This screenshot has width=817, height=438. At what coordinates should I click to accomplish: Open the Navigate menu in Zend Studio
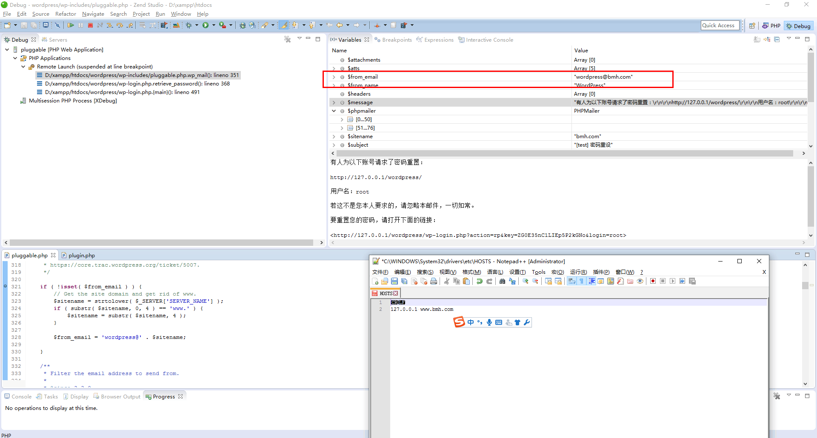pyautogui.click(x=93, y=14)
